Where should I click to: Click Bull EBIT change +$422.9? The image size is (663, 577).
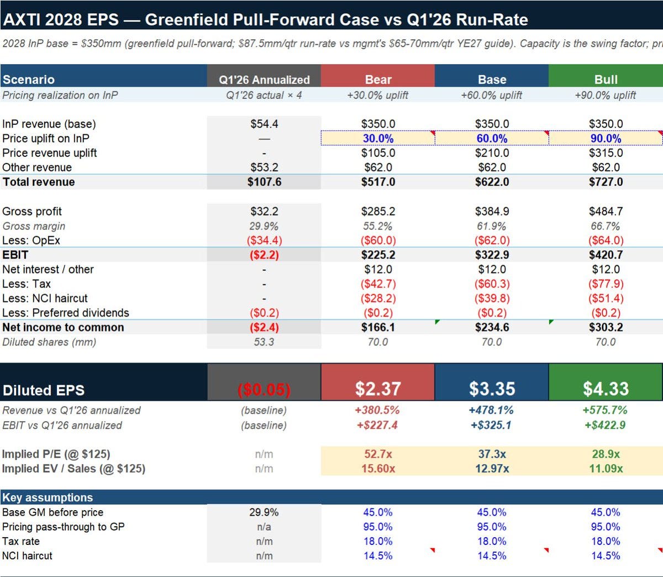click(606, 425)
